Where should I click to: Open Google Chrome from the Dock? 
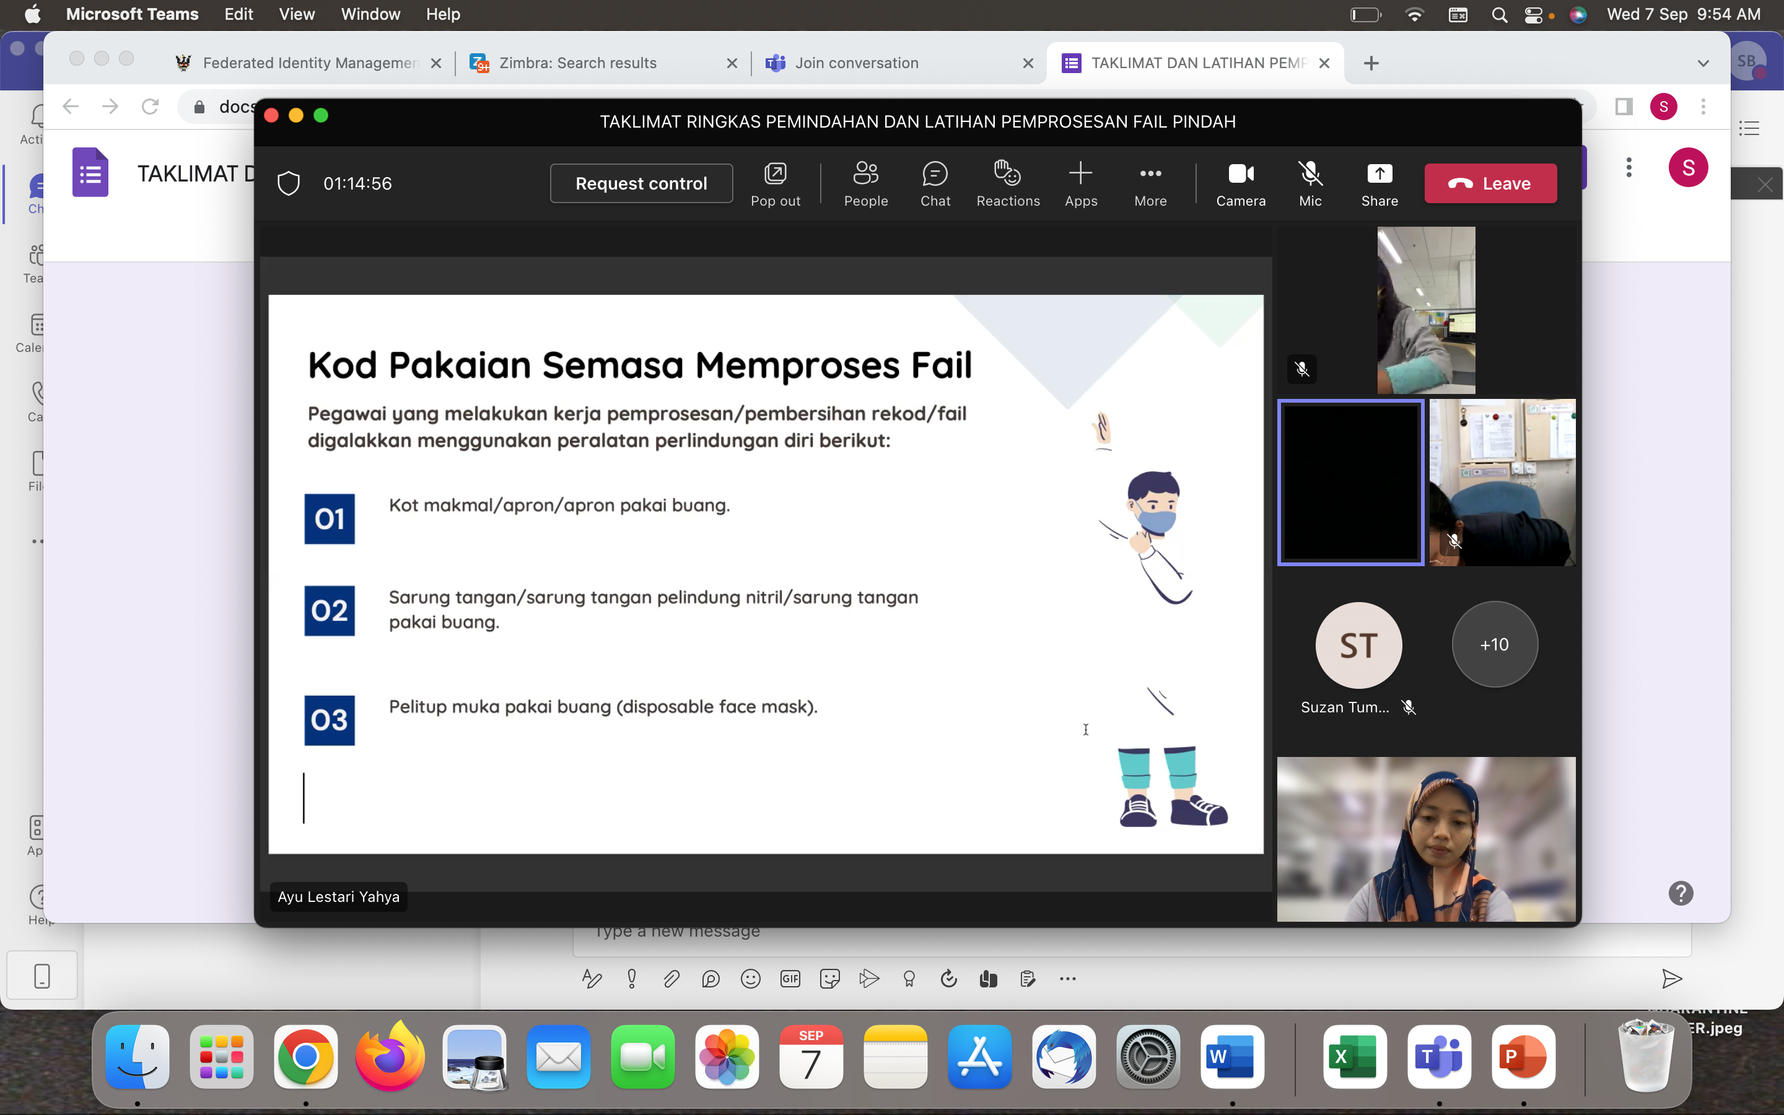click(x=306, y=1056)
